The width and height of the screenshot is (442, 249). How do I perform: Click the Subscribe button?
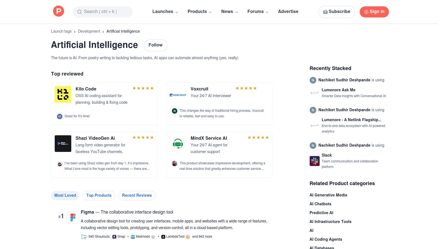[x=336, y=12]
